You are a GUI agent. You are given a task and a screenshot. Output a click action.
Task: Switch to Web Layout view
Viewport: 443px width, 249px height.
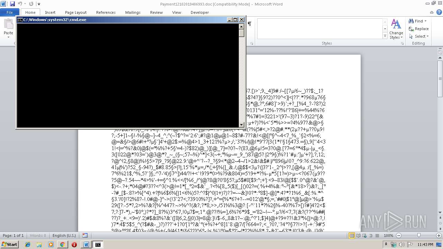pyautogui.click(x=364, y=236)
